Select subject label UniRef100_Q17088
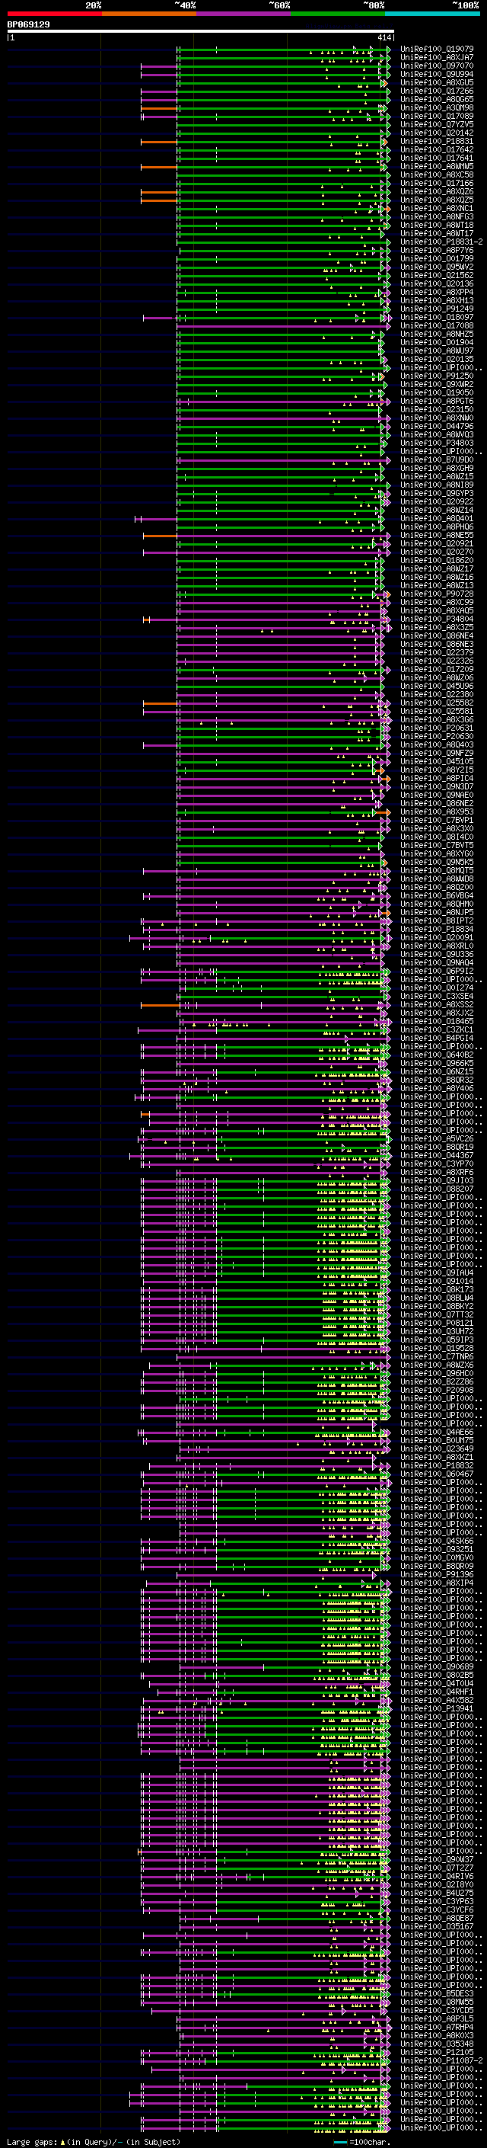This screenshot has height=2148, width=487. [x=437, y=325]
